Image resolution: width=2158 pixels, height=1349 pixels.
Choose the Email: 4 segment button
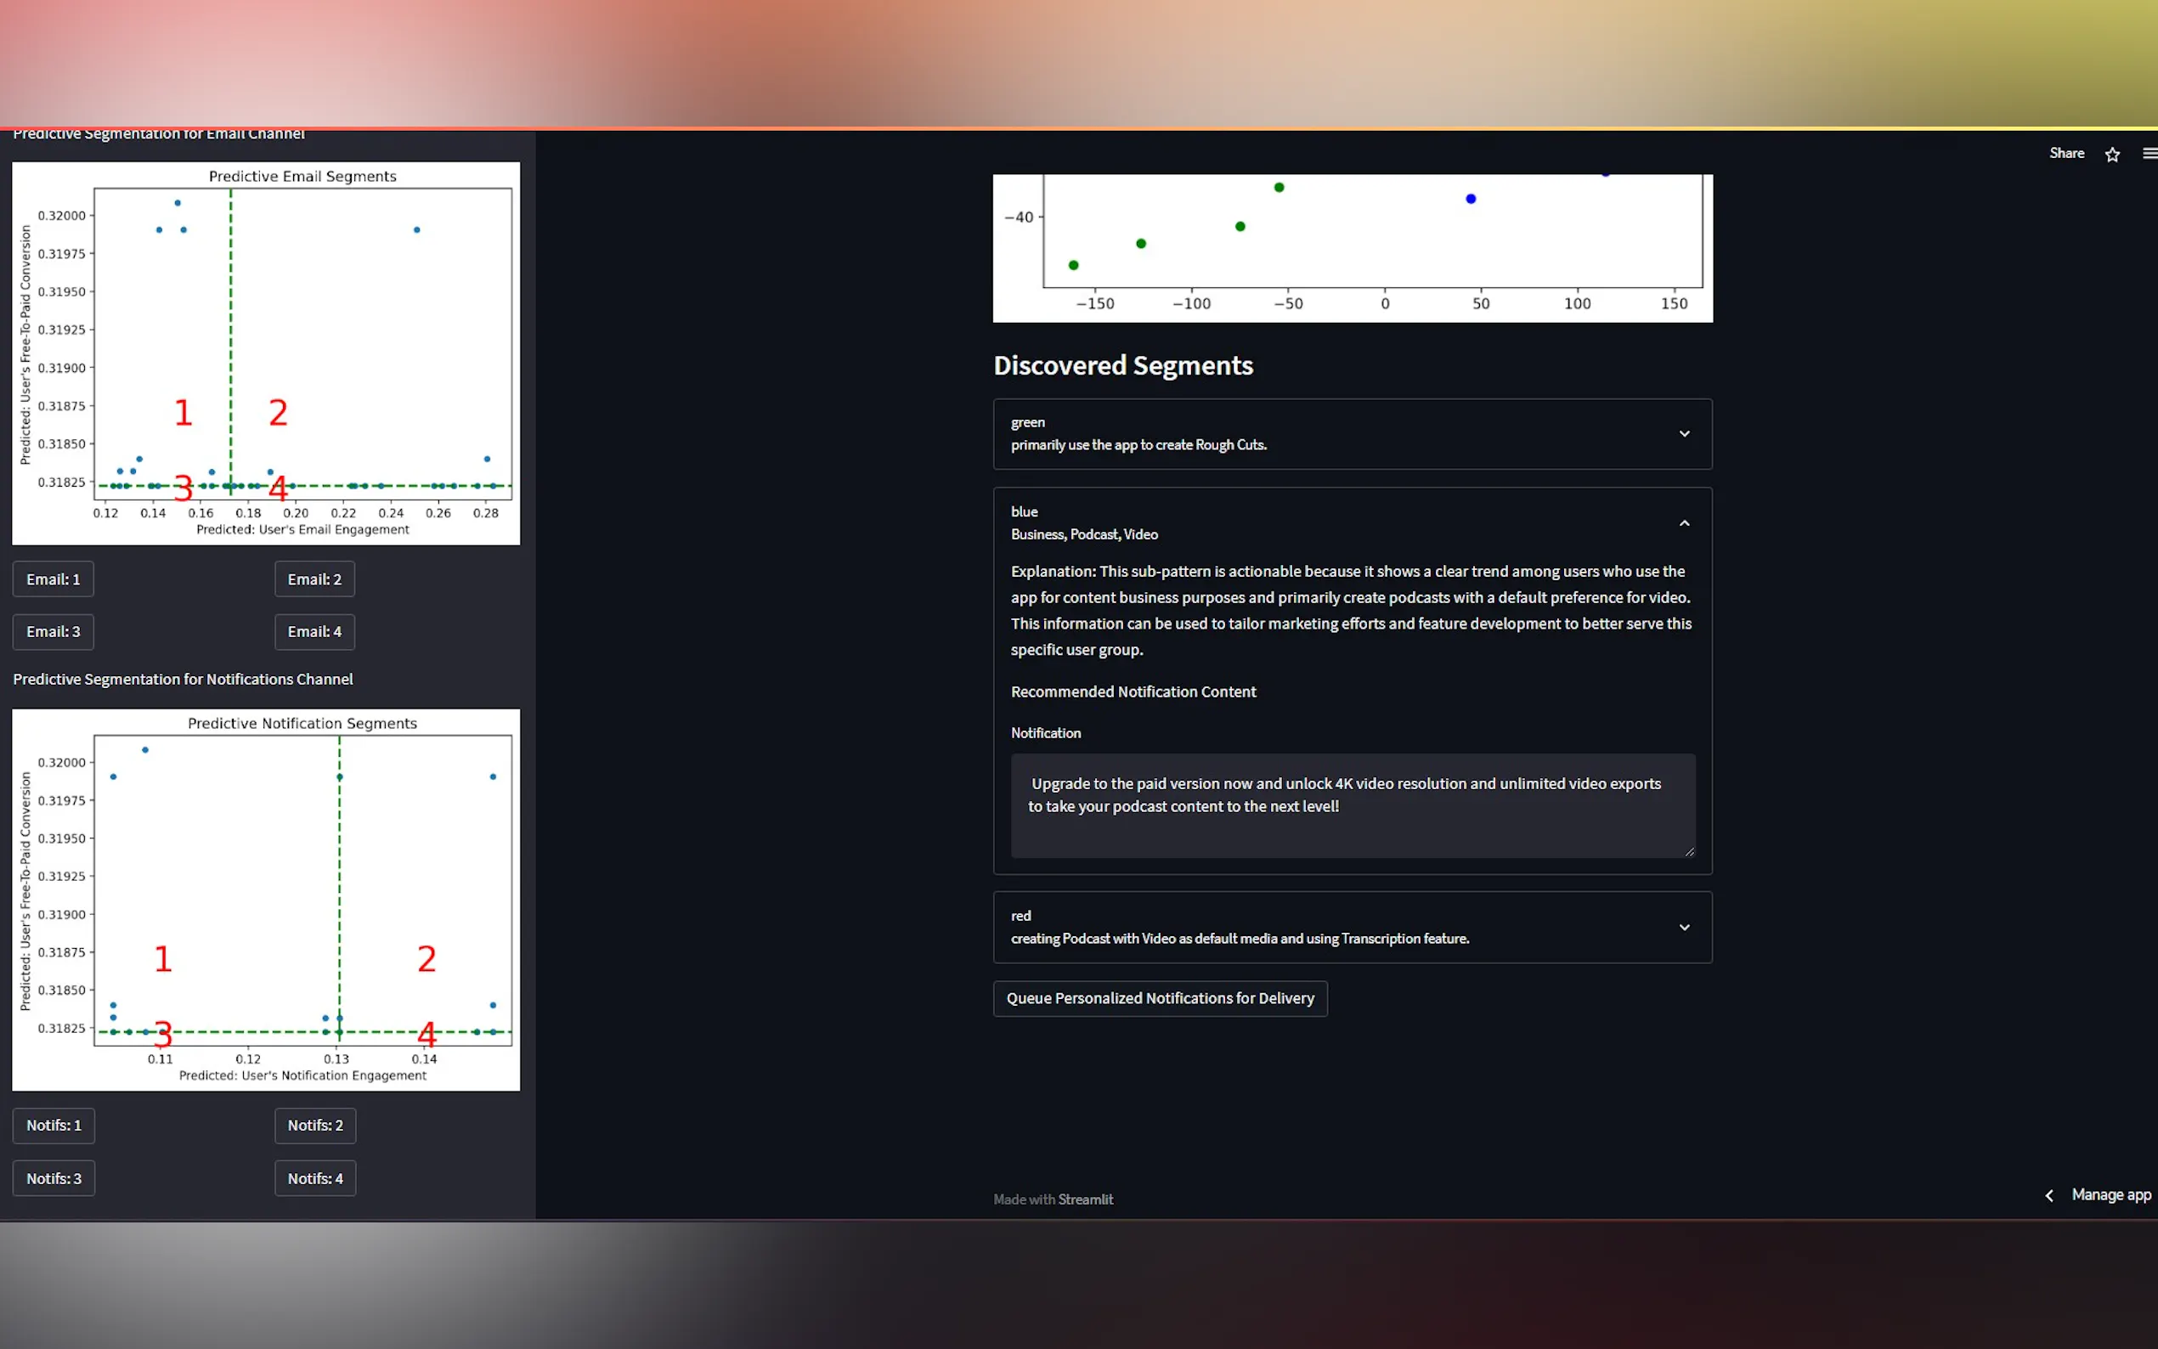tap(314, 632)
